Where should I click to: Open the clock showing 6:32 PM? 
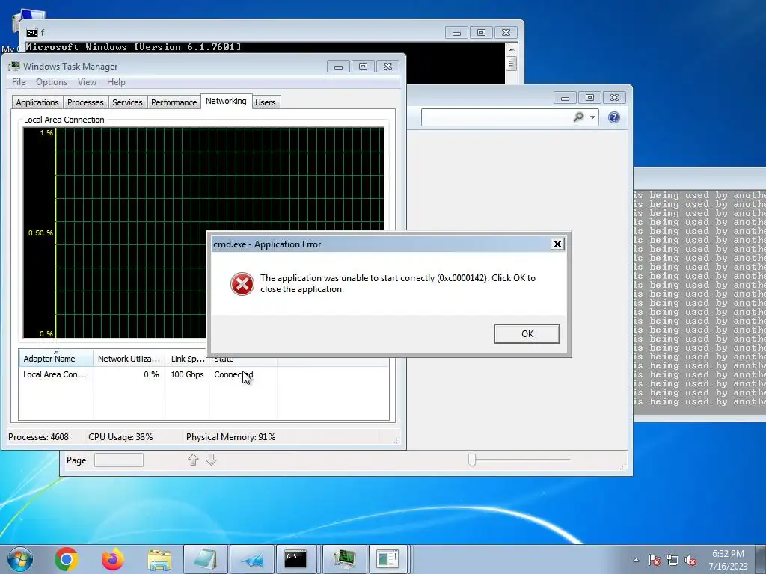[728, 560]
